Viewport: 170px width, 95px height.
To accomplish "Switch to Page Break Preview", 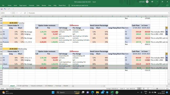I will 148,89.
